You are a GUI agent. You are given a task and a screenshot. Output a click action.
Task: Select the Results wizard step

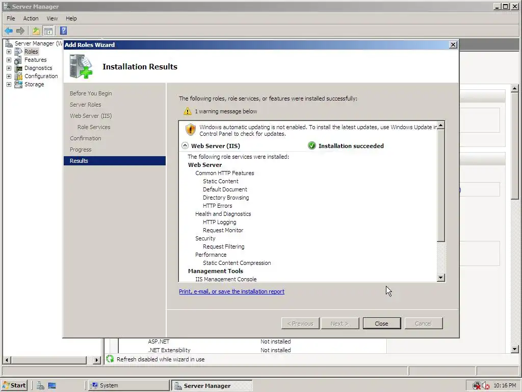point(115,161)
